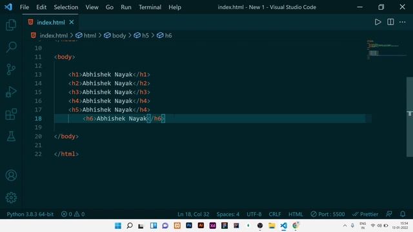Open Adobe XD from the taskbar
413x232 pixels.
212,226
